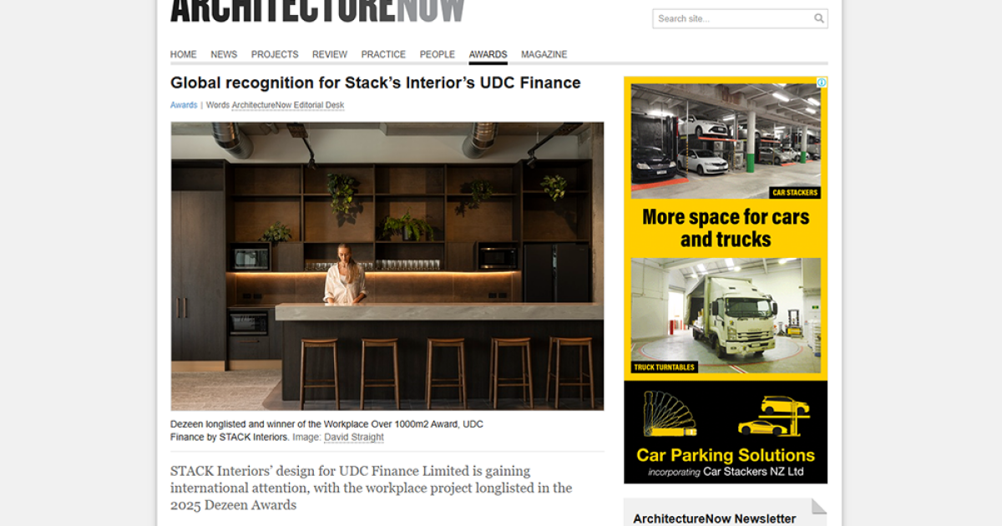The height and width of the screenshot is (526, 1002).
Task: Click the search magnifier icon
Action: [817, 18]
